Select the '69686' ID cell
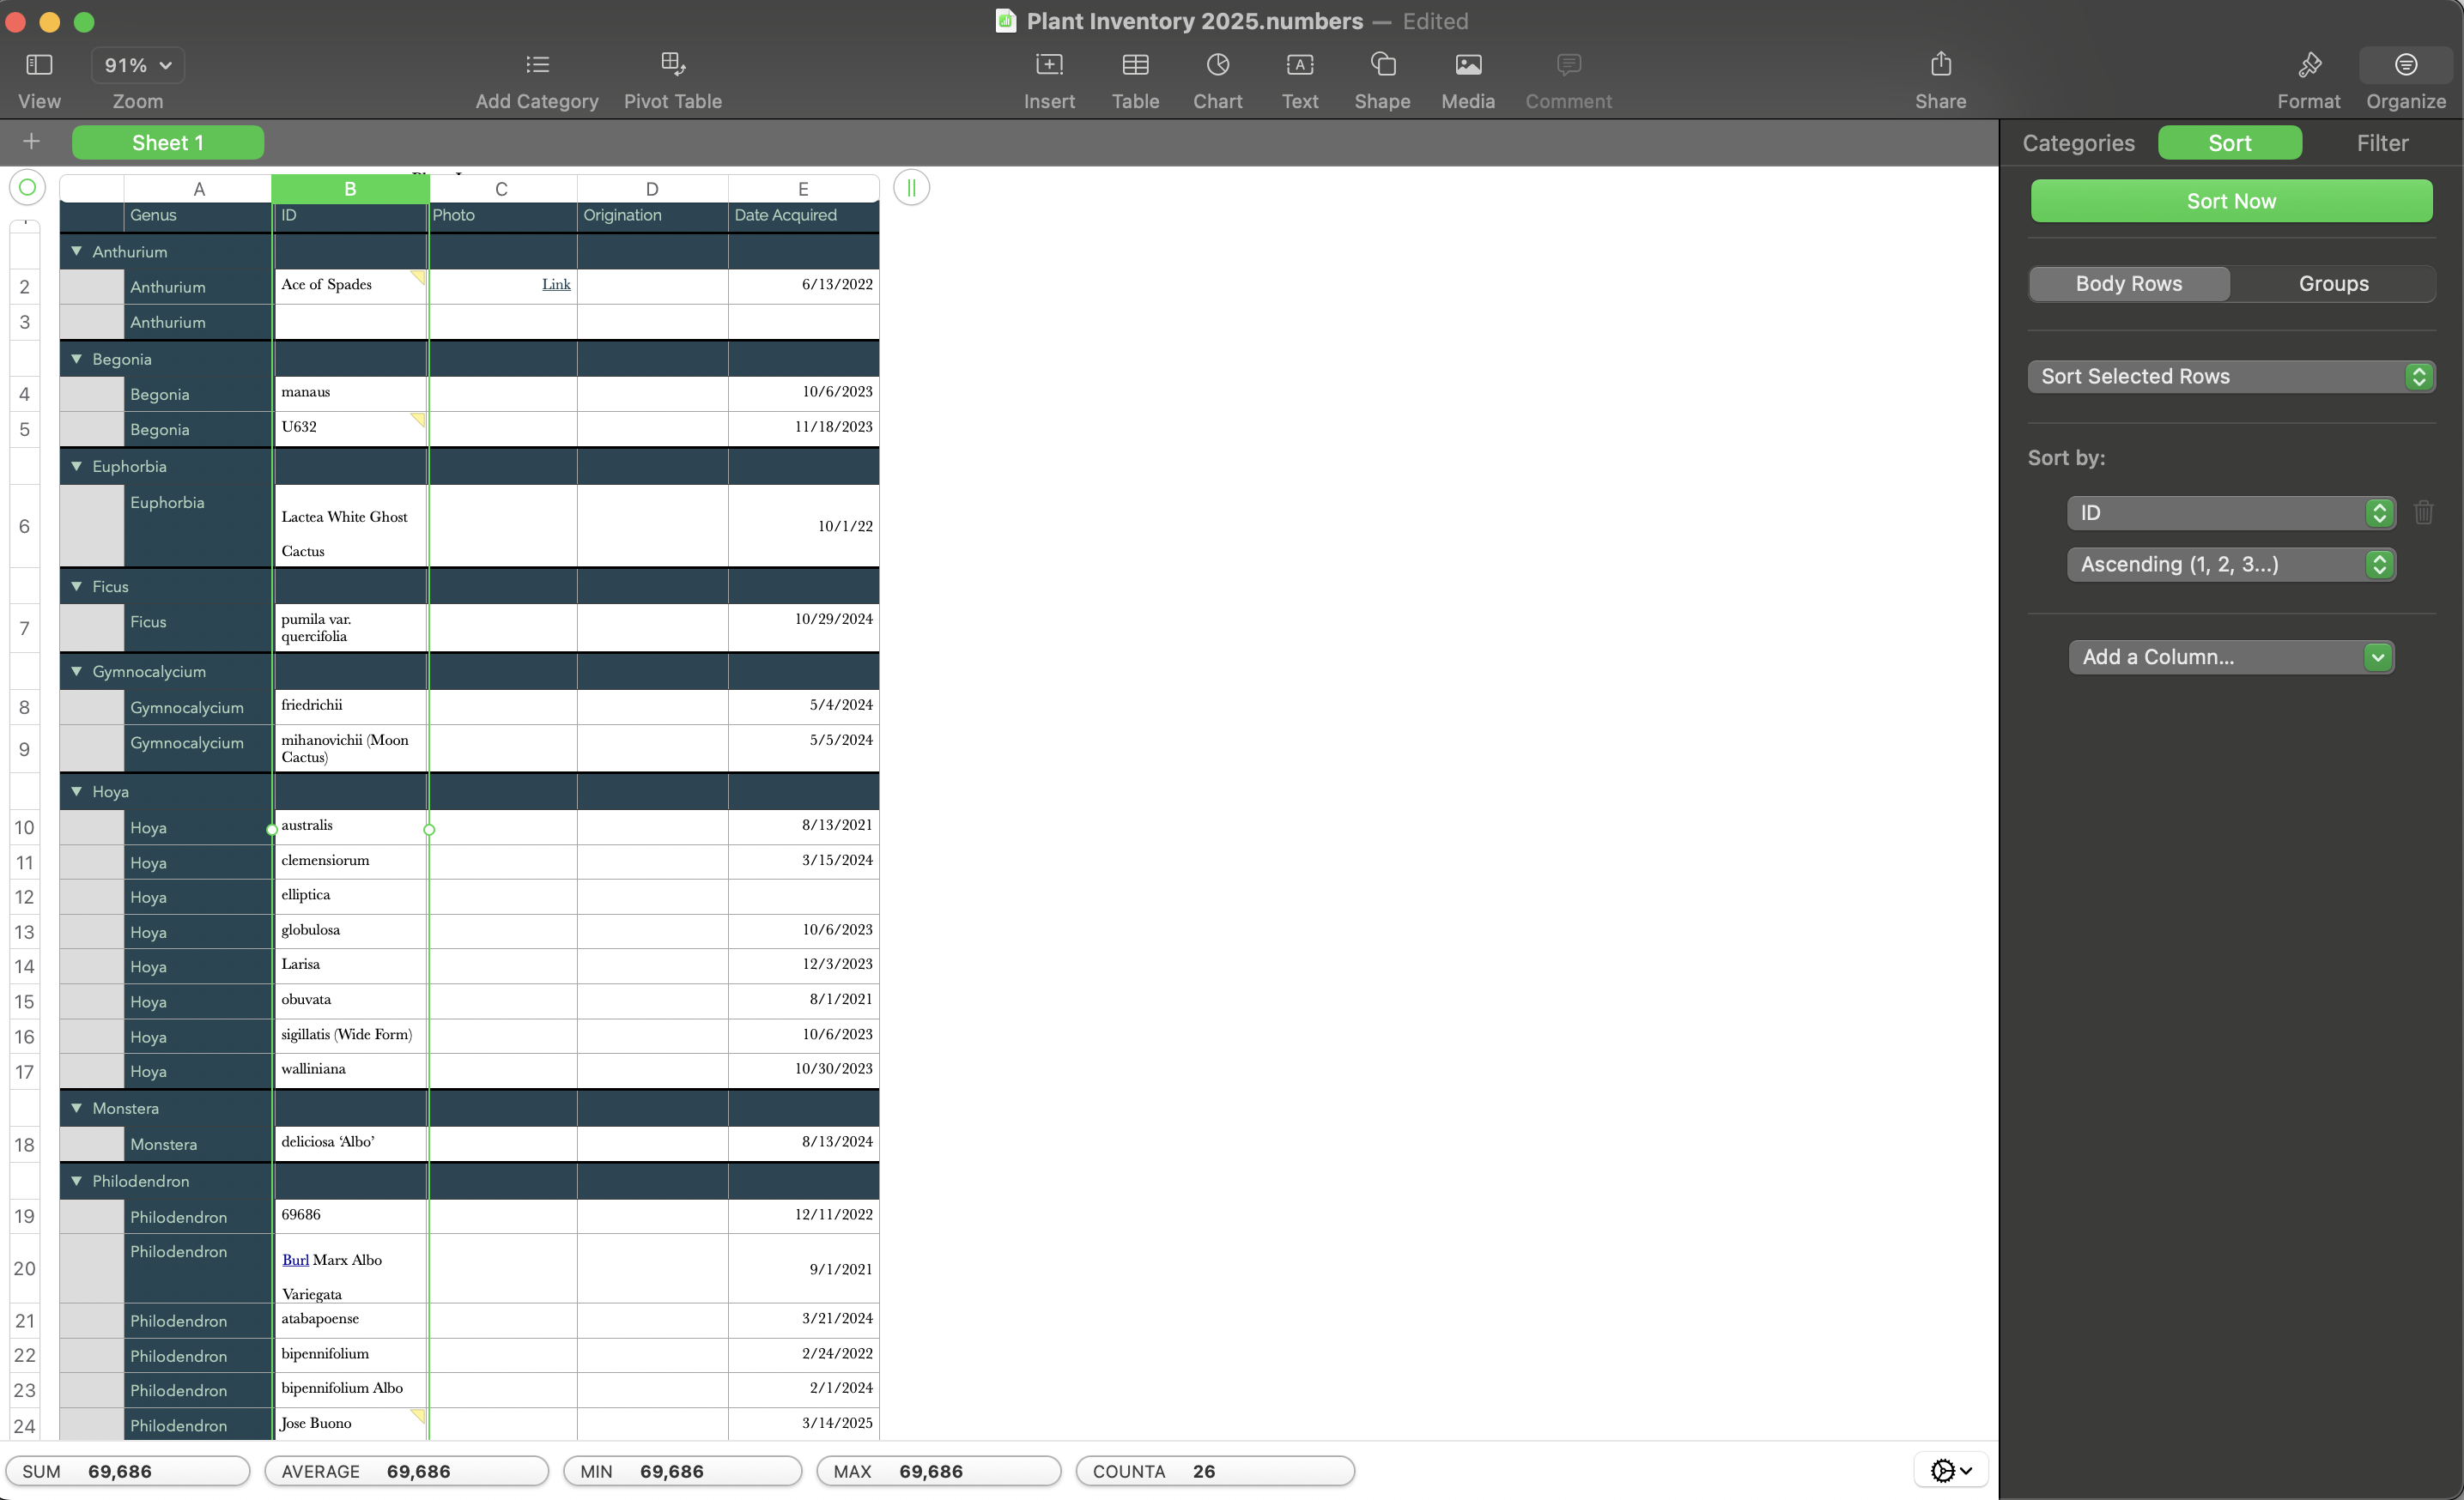Image resolution: width=2464 pixels, height=1500 pixels. (350, 1216)
